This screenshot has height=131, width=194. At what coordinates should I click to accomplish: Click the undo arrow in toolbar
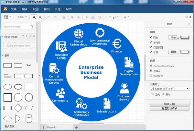(x=48, y=17)
